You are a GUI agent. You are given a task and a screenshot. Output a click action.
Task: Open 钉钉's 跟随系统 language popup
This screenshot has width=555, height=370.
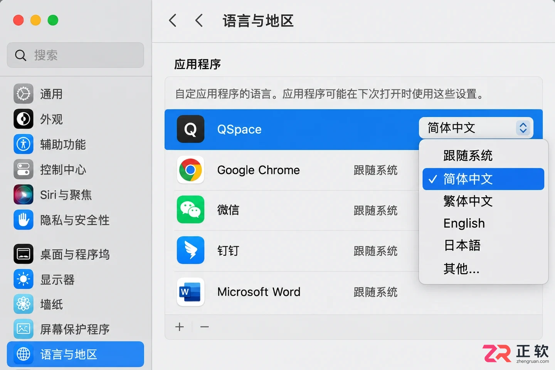tap(375, 251)
